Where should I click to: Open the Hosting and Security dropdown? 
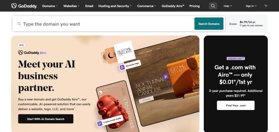click(x=115, y=6)
